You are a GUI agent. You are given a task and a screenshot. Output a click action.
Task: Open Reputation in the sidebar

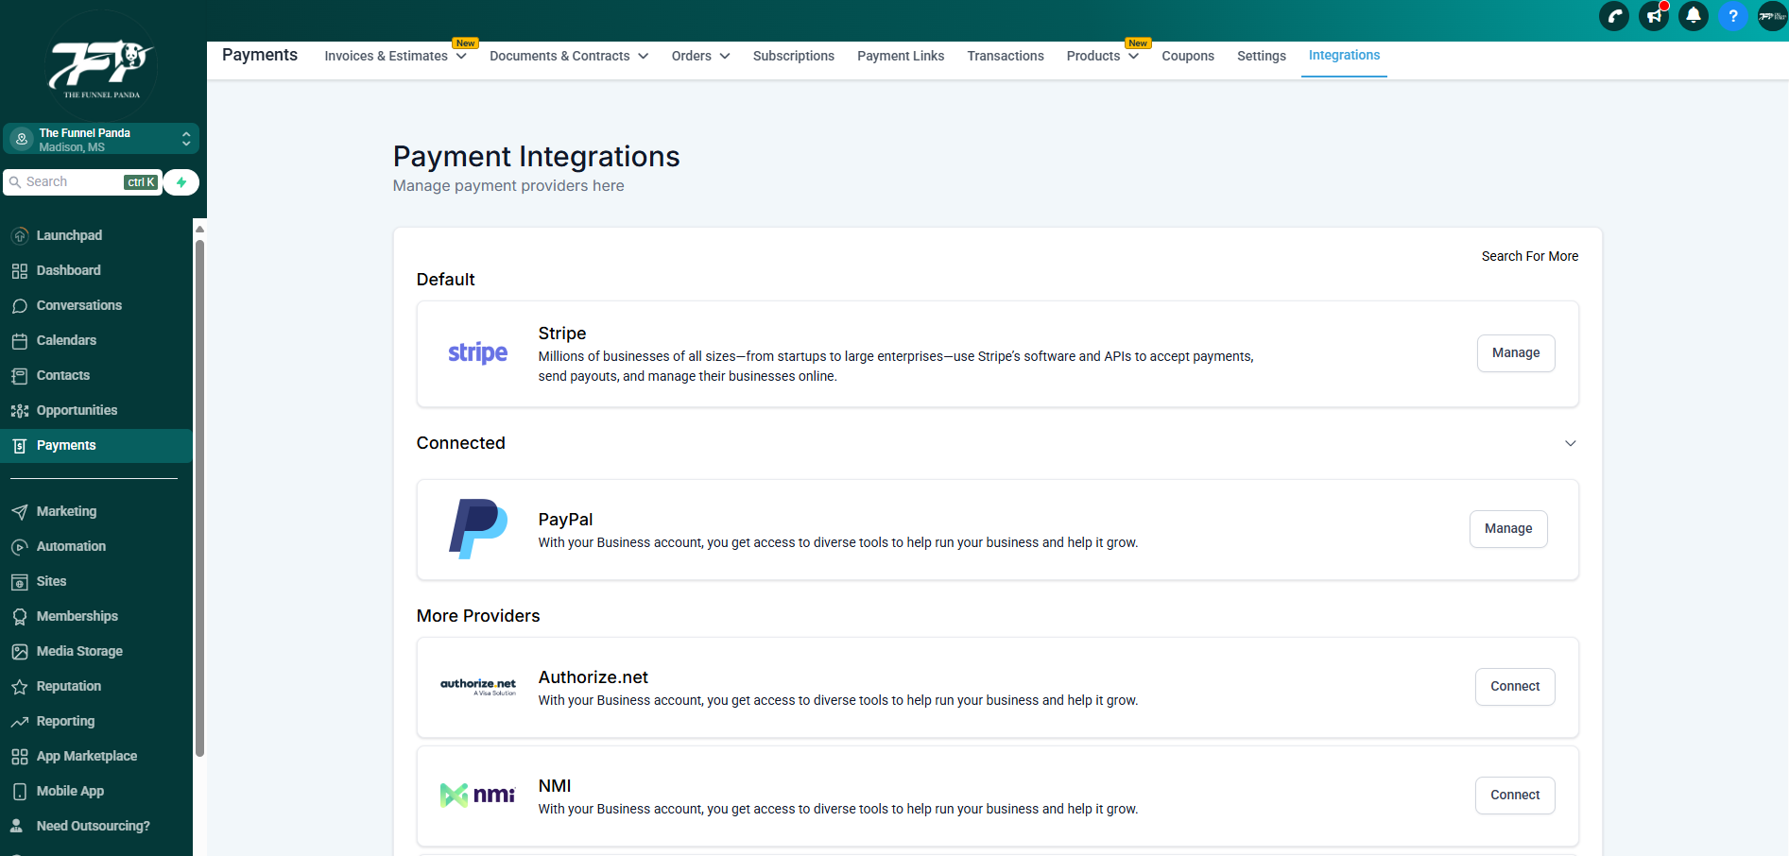pyautogui.click(x=68, y=686)
